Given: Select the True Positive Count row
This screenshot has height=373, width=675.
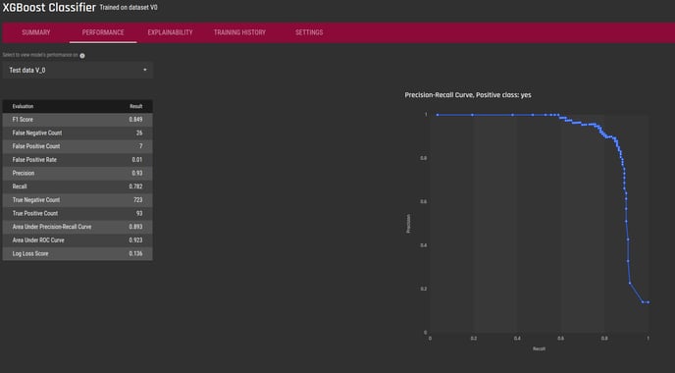Looking at the screenshot, I should tap(78, 213).
